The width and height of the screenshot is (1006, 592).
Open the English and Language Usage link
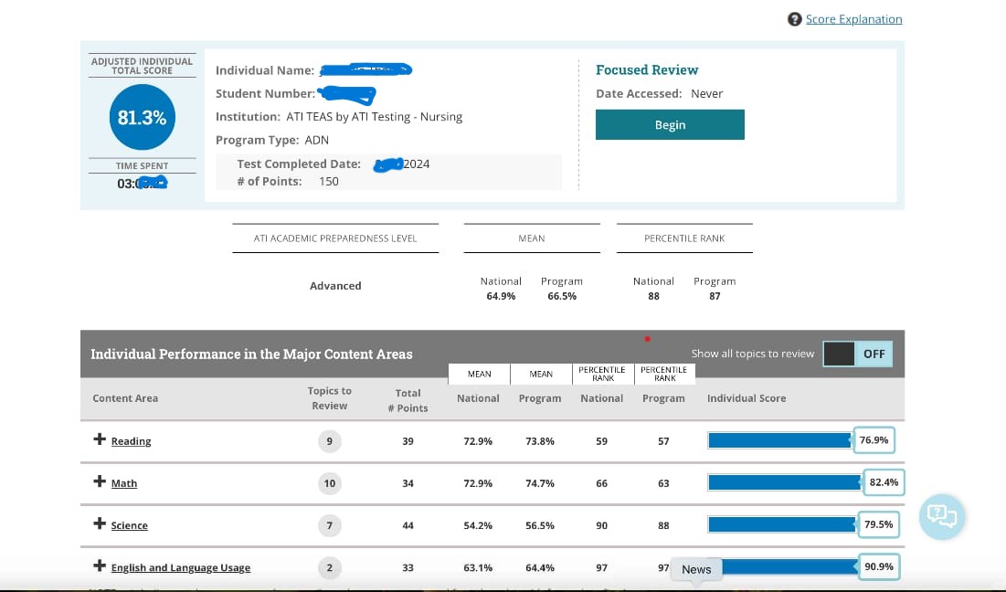pyautogui.click(x=180, y=567)
